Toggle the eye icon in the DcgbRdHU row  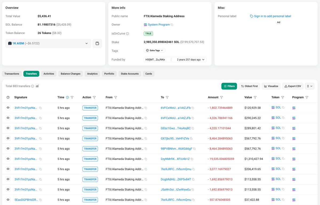click(8, 179)
